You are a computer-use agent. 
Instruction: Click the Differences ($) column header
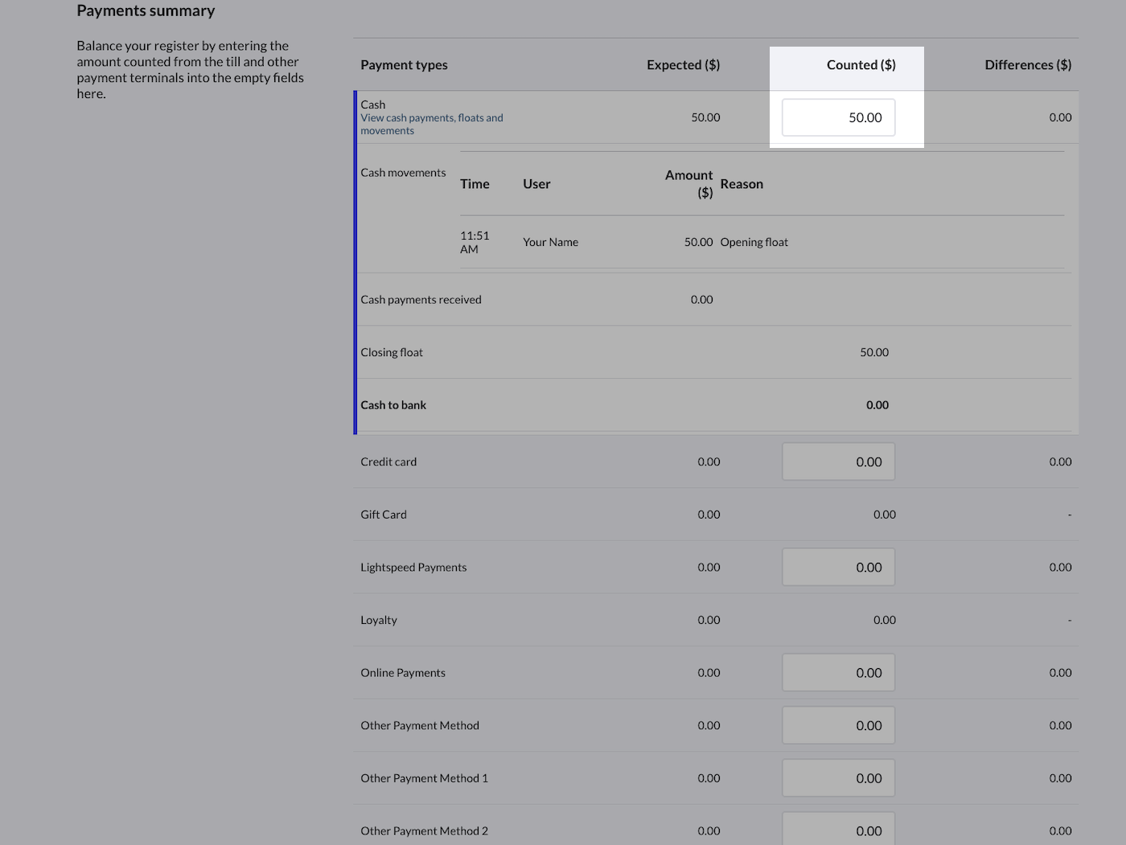coord(1027,65)
